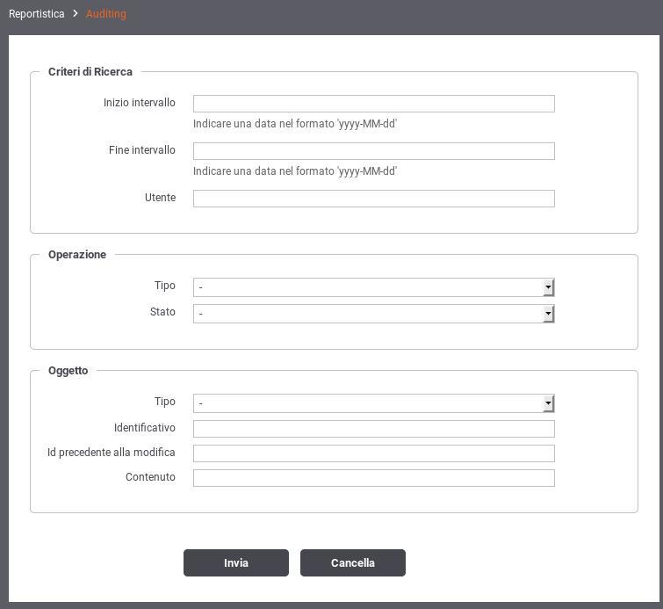Click the breadcrumb chevron separator
This screenshot has height=609, width=663.
tap(76, 13)
